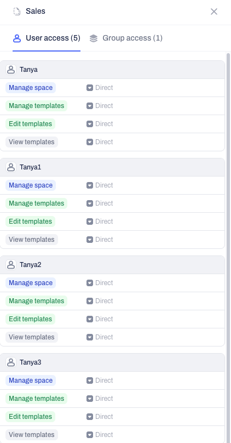
Task: Click the Sales space icon in header
Action: point(17,12)
